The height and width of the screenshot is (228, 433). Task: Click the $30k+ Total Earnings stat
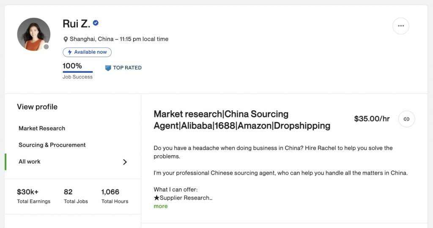pos(34,196)
